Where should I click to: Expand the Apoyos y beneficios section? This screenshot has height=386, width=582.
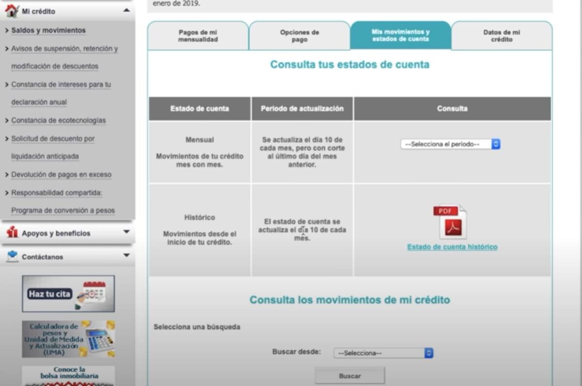[126, 232]
